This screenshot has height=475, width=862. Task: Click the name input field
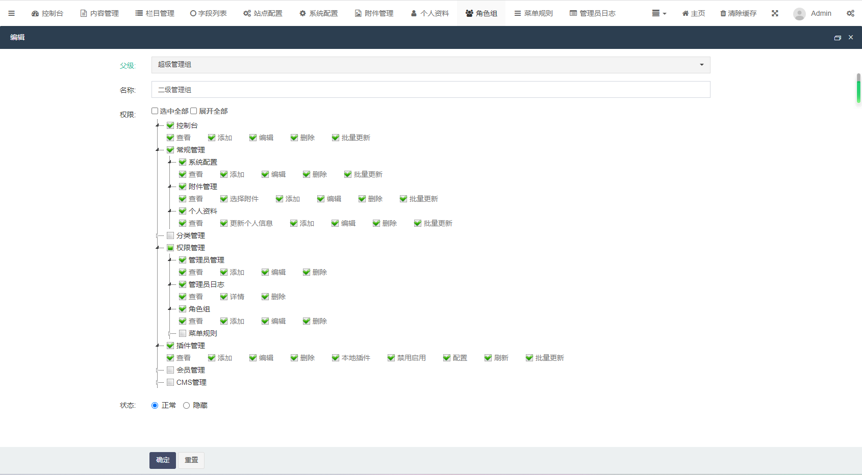pyautogui.click(x=430, y=90)
